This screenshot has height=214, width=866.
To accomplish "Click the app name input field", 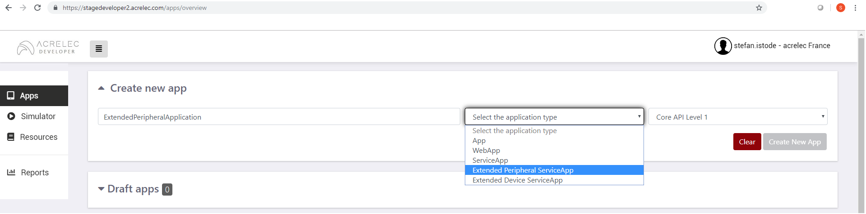I will (x=279, y=117).
